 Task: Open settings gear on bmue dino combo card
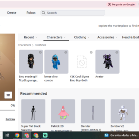[x=66, y=52]
